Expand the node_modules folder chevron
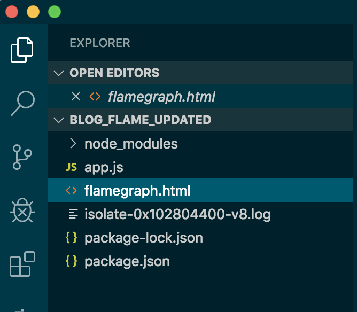 tap(73, 143)
